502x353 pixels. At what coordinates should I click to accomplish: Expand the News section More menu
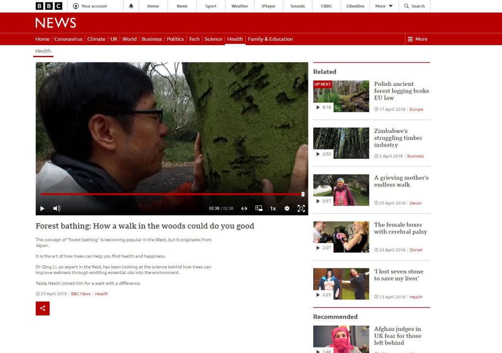pos(417,39)
